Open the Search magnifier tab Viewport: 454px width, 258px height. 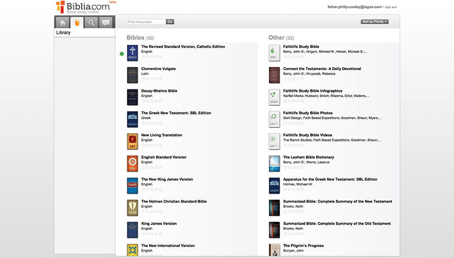point(91,22)
